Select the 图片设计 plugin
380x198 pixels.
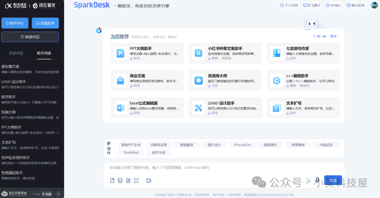tap(215, 145)
